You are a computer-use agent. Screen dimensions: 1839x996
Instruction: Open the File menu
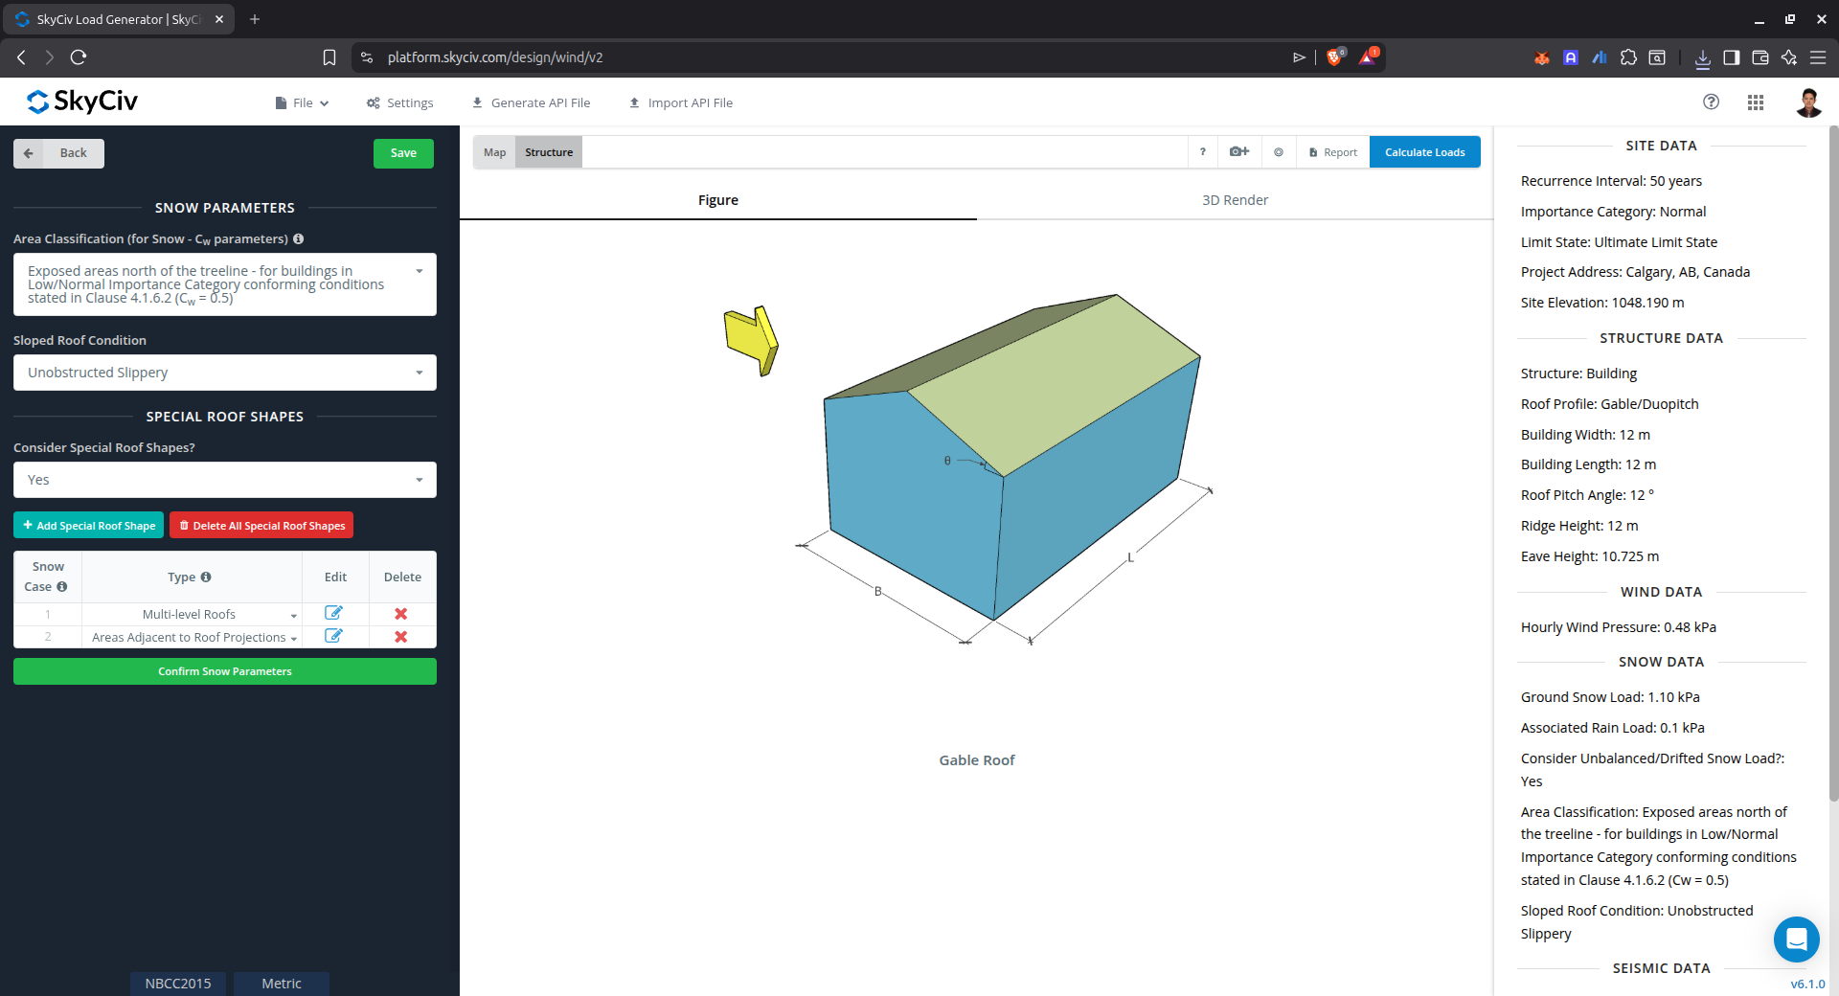coord(303,103)
